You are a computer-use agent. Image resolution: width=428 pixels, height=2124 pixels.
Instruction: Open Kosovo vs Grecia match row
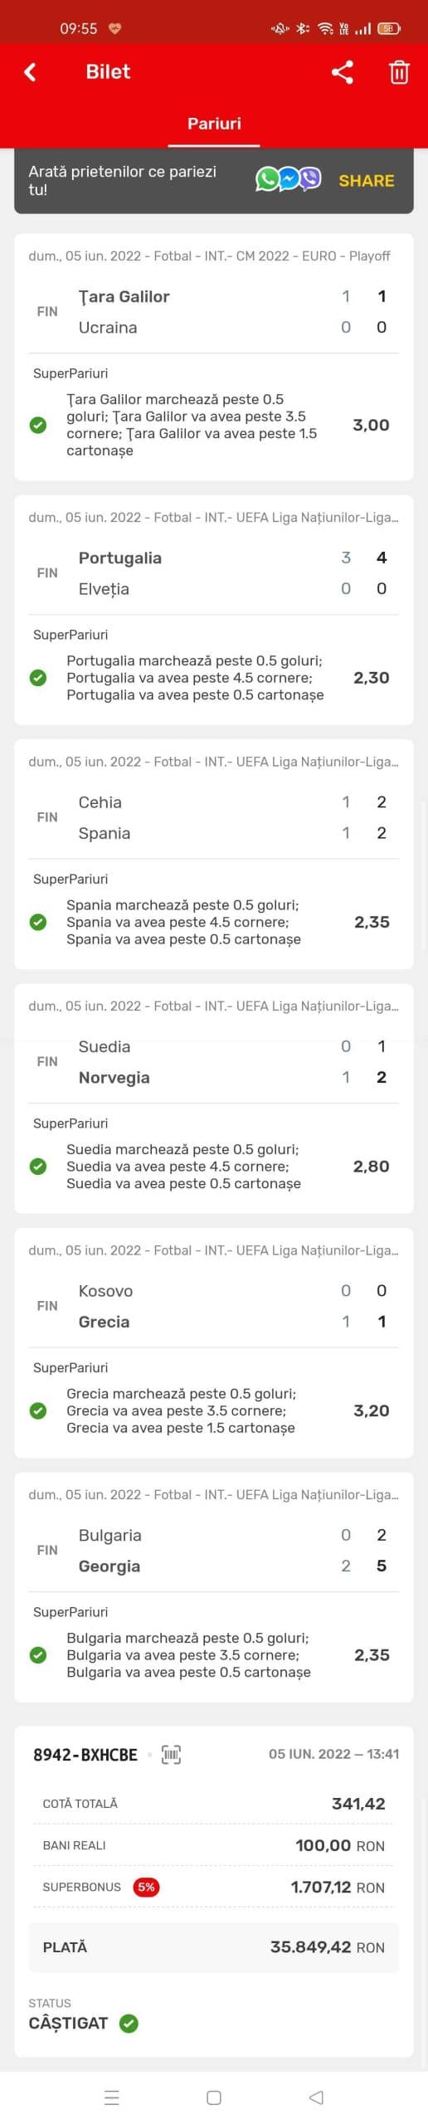pyautogui.click(x=214, y=1306)
